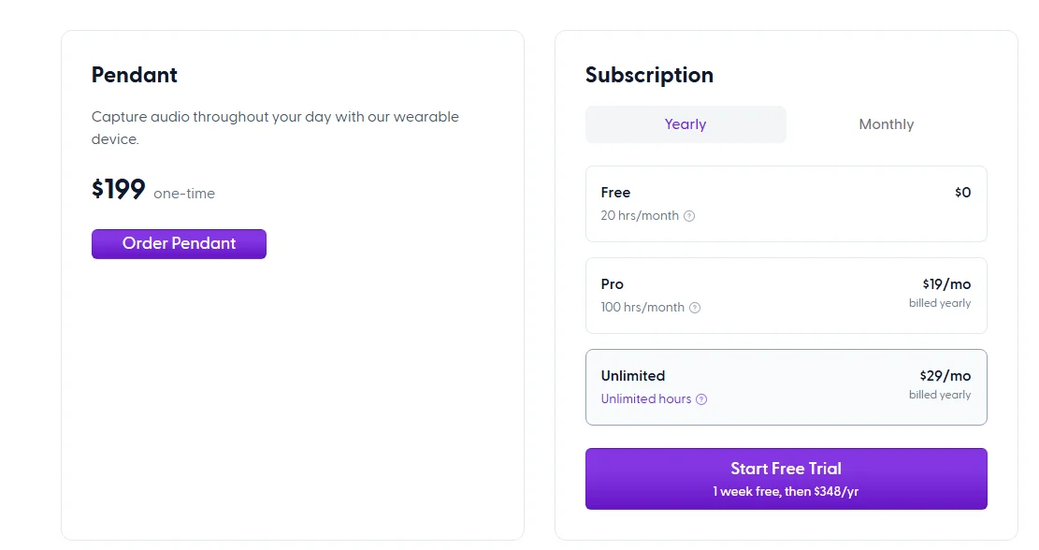This screenshot has height=550, width=1039.
Task: Click the Pendant card heading
Action: (135, 75)
